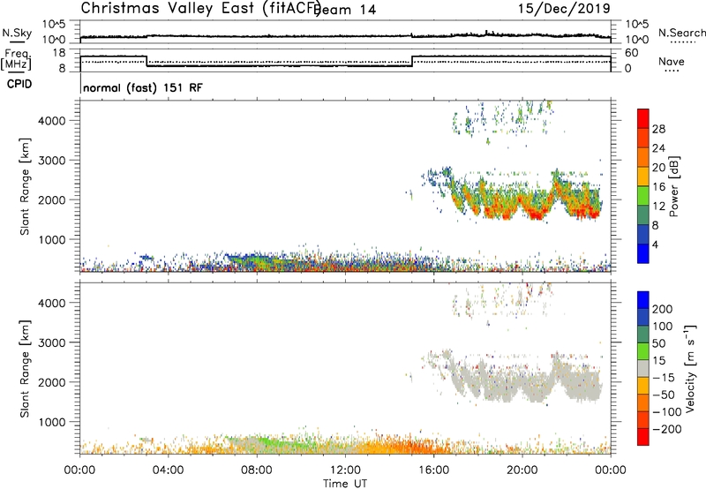Click the "Slant Range [km]" label of the power panel
This screenshot has width=706, height=489.
click(x=25, y=186)
